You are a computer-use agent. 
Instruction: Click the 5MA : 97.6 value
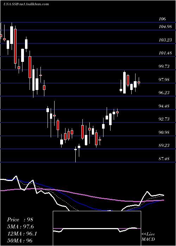tap(20, 227)
